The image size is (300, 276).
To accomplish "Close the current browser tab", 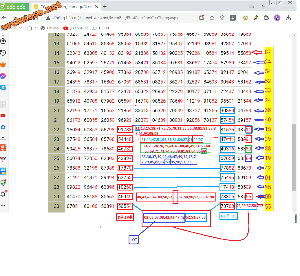I will [x=97, y=7].
